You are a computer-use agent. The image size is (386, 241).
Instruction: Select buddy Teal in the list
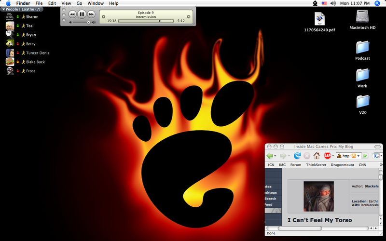(30, 26)
